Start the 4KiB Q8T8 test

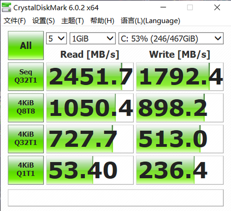26,108
